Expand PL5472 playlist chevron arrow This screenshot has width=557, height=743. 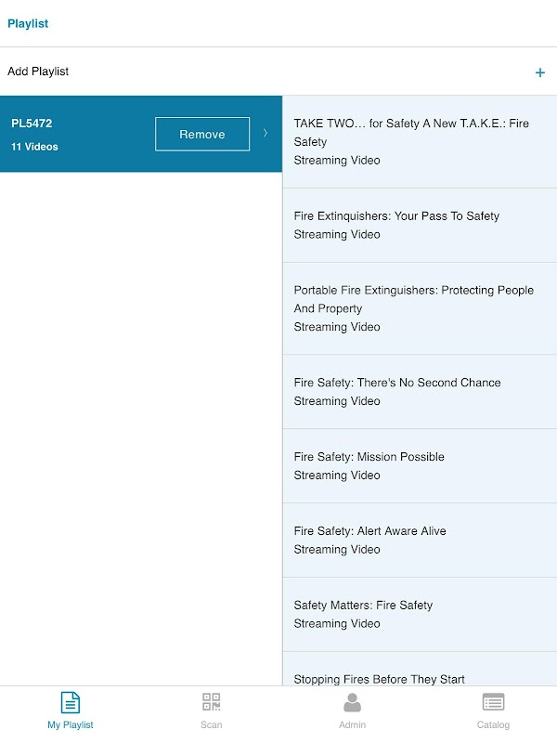[x=266, y=134]
